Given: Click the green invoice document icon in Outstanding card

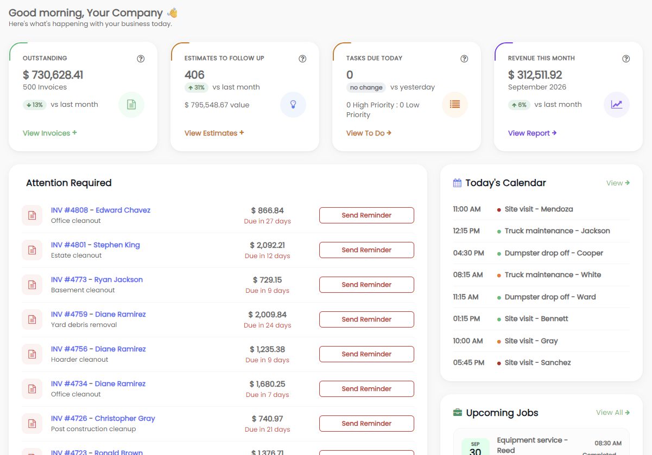Looking at the screenshot, I should 131,105.
